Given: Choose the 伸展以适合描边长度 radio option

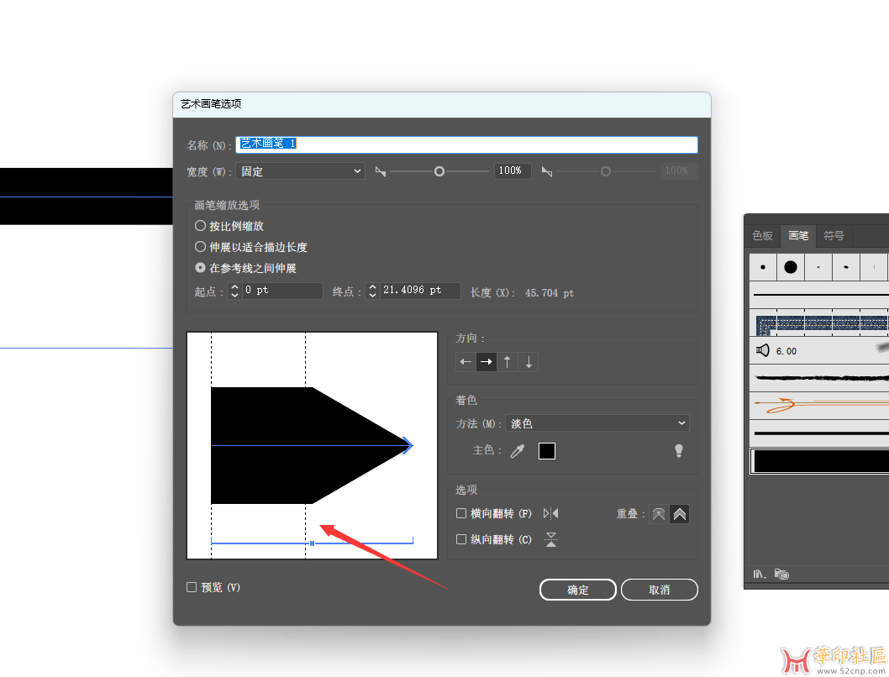Looking at the screenshot, I should point(200,247).
